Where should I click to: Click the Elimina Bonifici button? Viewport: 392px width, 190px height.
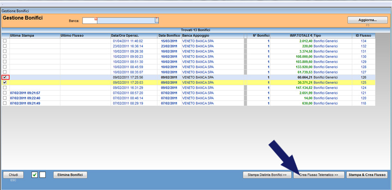(71, 175)
